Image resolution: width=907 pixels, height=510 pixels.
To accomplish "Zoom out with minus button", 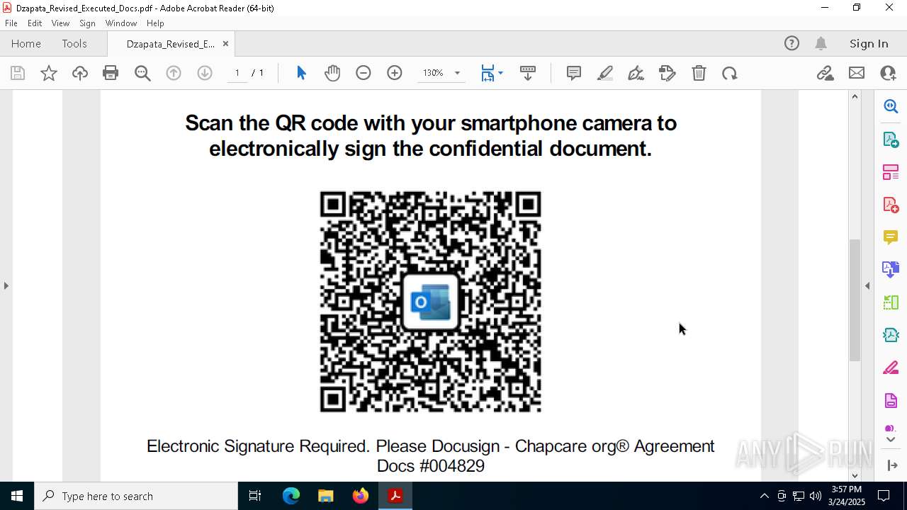I will click(x=364, y=73).
